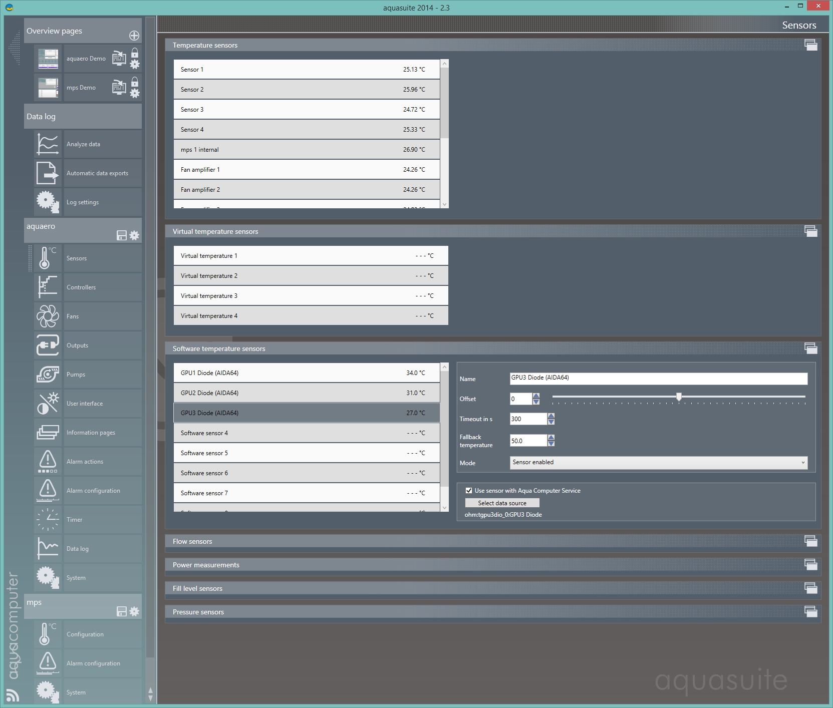Viewport: 833px width, 708px height.
Task: Select GPU1 Diode (AIDA64) sensor row
Action: [306, 373]
